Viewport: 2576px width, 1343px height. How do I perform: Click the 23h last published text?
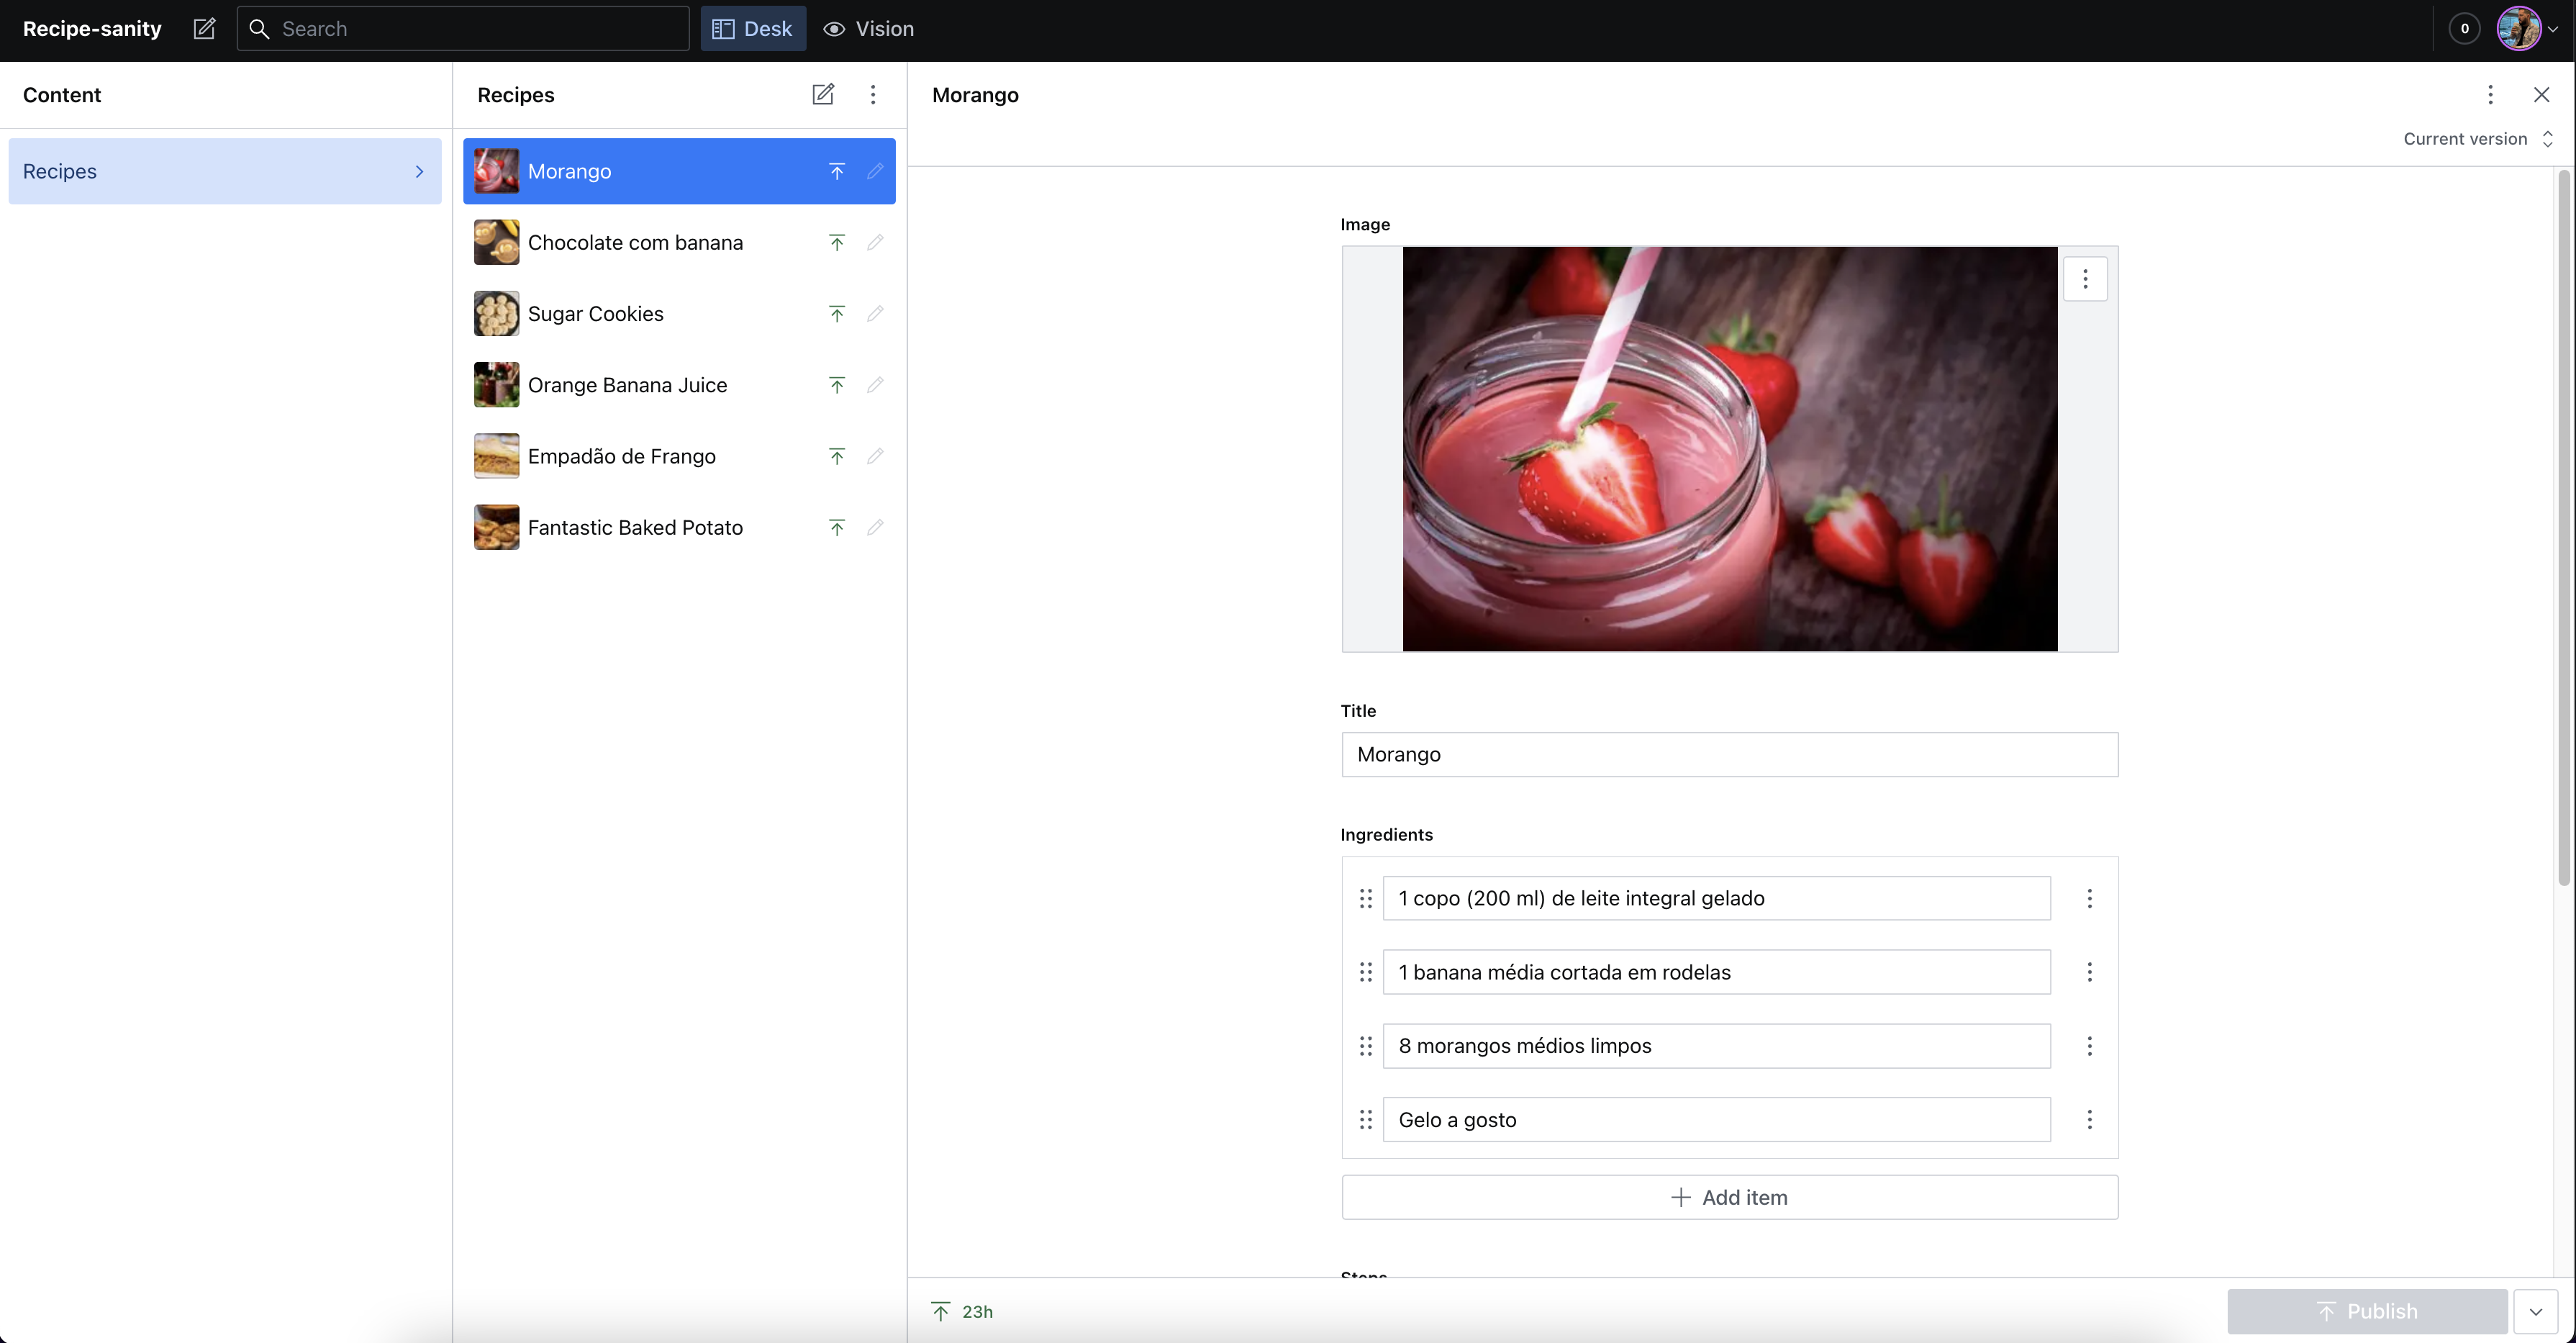(x=977, y=1311)
